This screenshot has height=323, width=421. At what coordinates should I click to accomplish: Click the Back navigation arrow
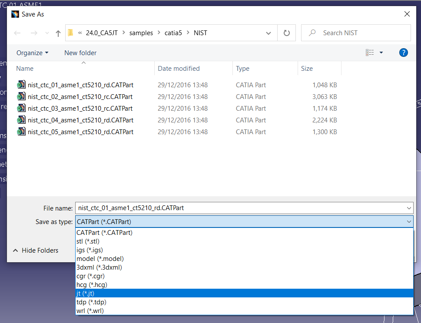(x=17, y=33)
